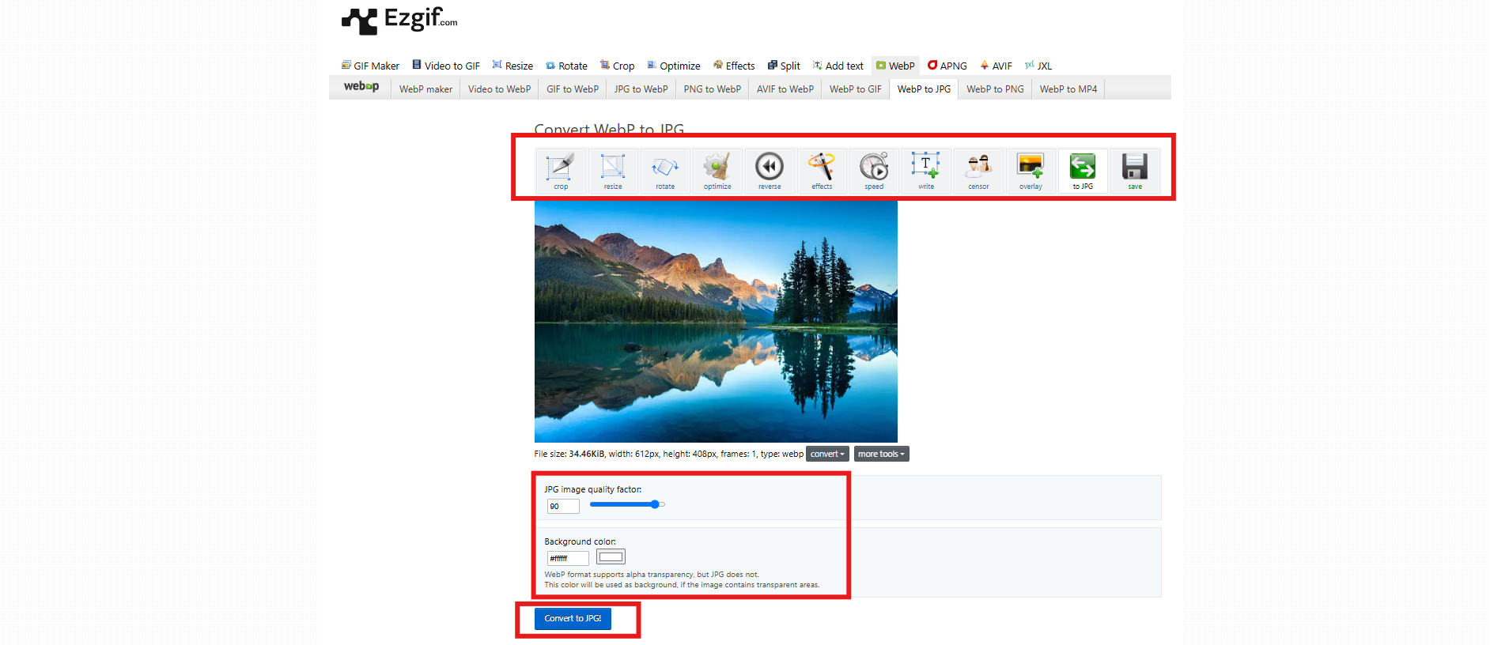The image size is (1490, 645).
Task: Open the Effects top menu item
Action: [734, 66]
